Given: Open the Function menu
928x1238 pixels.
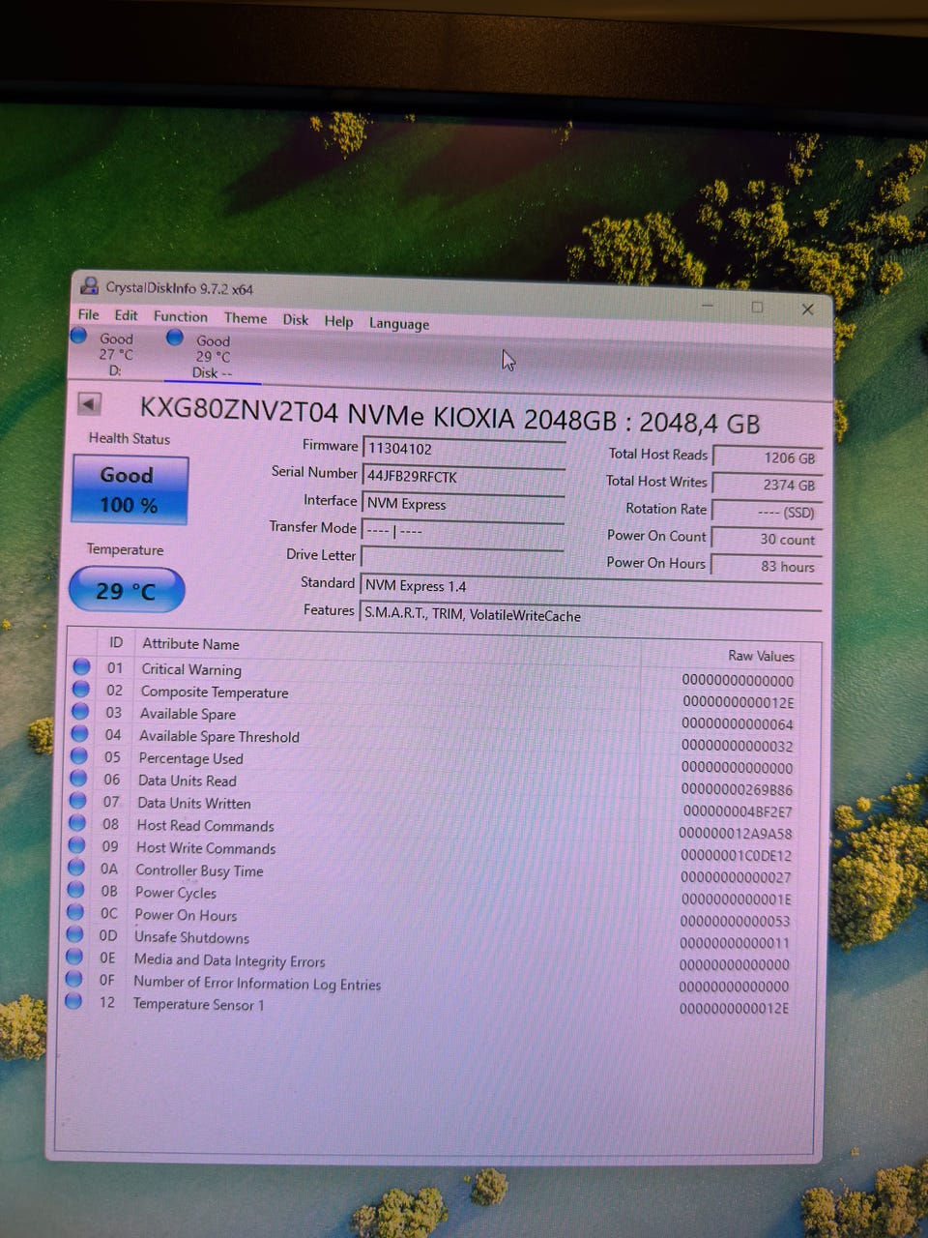Looking at the screenshot, I should click(x=180, y=316).
